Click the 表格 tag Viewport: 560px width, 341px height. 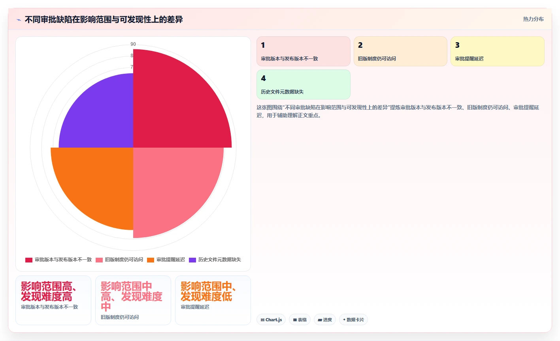pyautogui.click(x=300, y=320)
